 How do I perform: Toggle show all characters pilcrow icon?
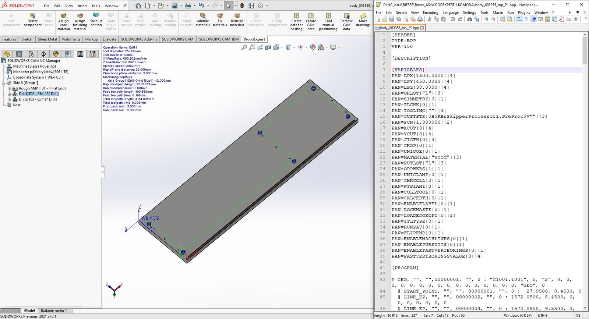click(526, 19)
